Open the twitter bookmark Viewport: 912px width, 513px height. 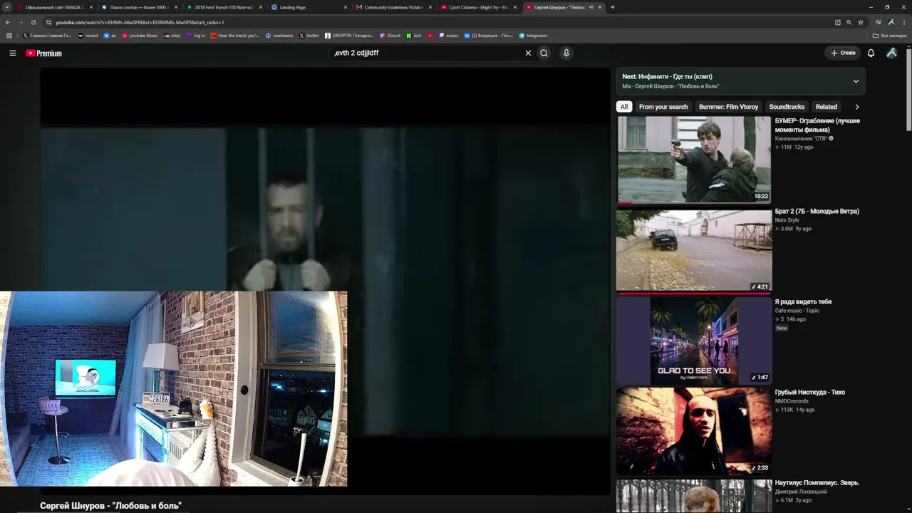click(x=309, y=36)
